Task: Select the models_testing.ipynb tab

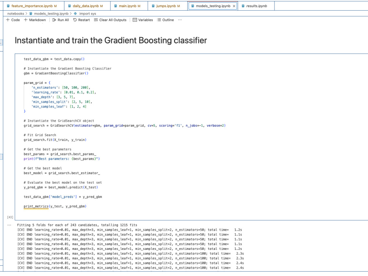Action: tap(213, 6)
